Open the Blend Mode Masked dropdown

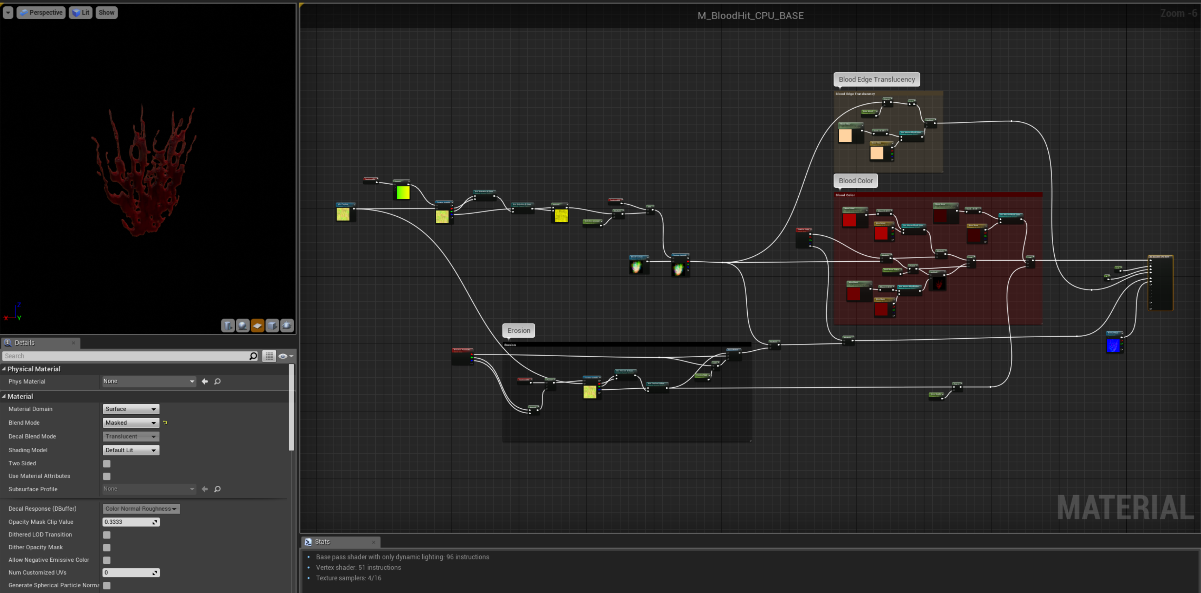(130, 423)
